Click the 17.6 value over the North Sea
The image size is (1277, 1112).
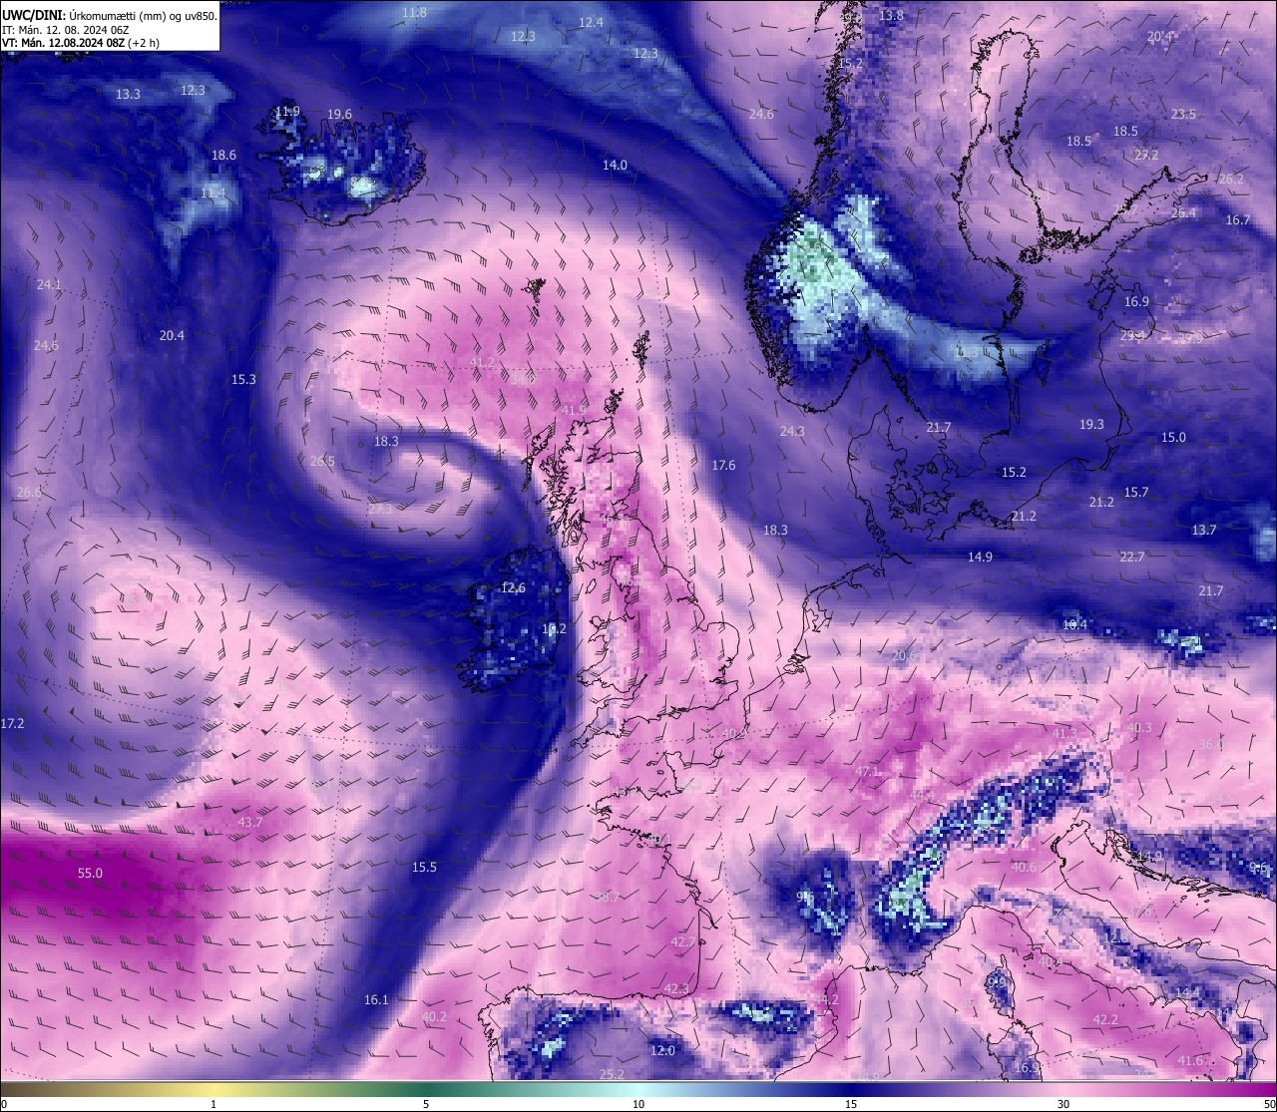[723, 465]
